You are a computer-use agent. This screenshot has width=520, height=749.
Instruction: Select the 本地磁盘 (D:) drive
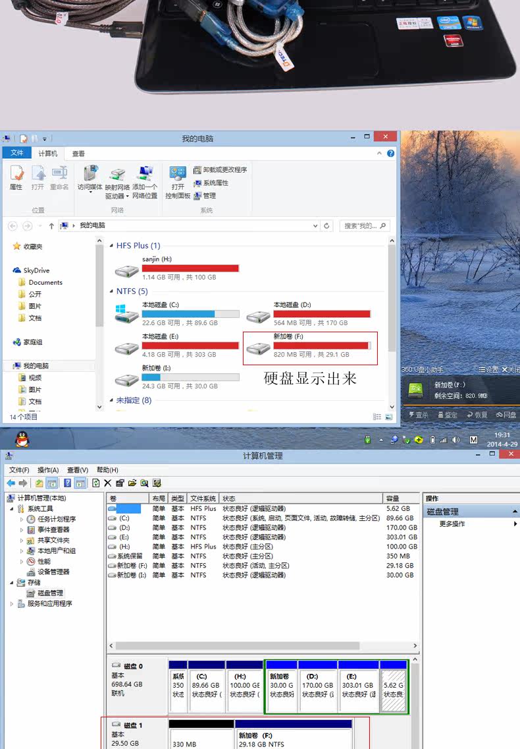tap(308, 314)
